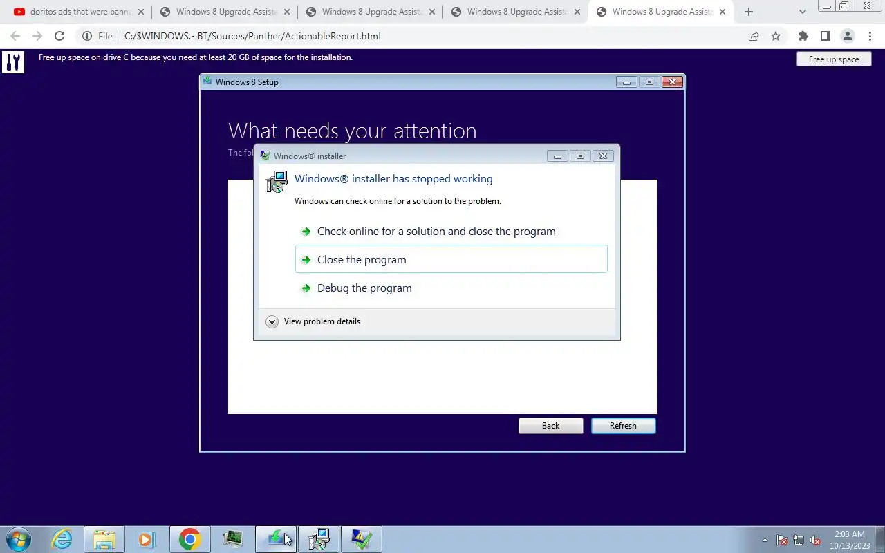
Task: Click the muted volume icon in the tray
Action: point(815,540)
